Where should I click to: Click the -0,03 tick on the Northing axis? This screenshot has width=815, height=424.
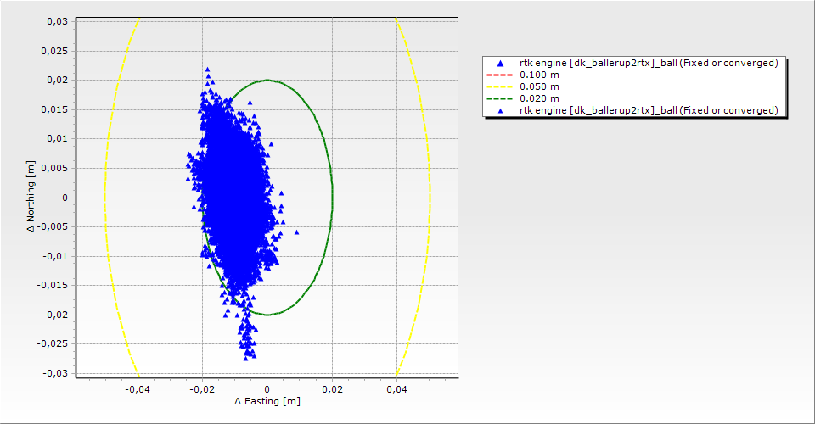point(56,373)
